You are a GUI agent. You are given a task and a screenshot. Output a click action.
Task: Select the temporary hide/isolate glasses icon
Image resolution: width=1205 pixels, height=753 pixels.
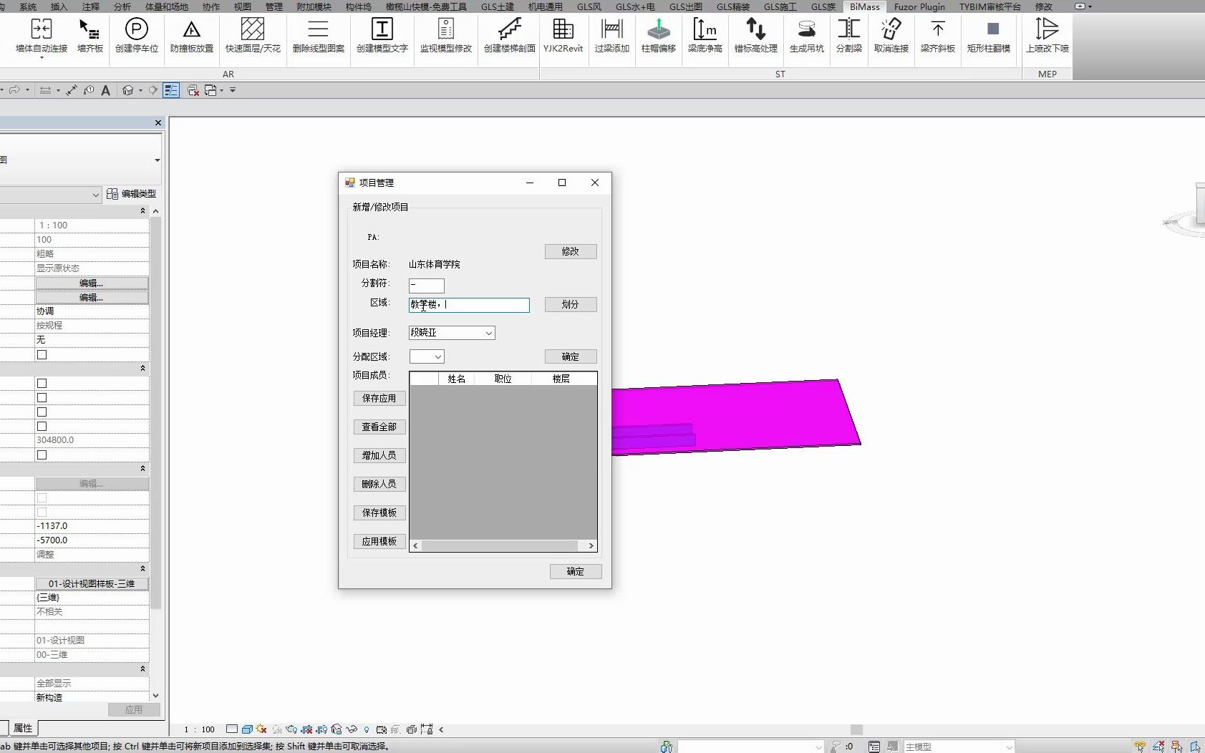point(352,729)
